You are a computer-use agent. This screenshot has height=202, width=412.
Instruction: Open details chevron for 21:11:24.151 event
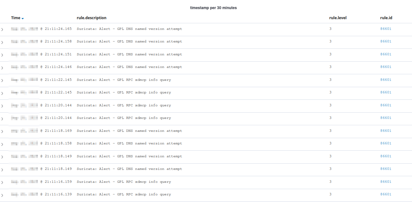[x=2, y=55]
